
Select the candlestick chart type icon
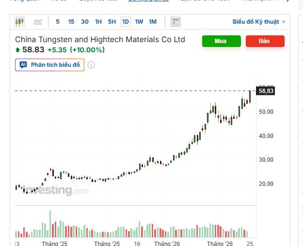pos(19,22)
